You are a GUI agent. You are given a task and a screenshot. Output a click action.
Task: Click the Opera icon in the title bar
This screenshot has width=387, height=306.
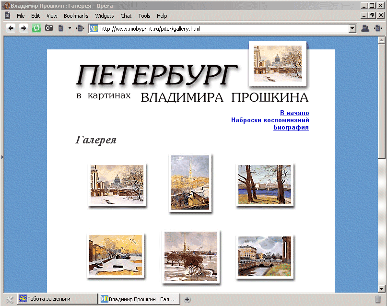click(7, 5)
